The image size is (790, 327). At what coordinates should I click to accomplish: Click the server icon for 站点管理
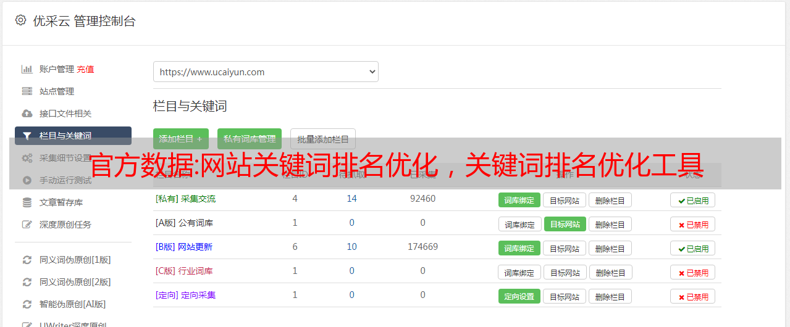(x=27, y=91)
